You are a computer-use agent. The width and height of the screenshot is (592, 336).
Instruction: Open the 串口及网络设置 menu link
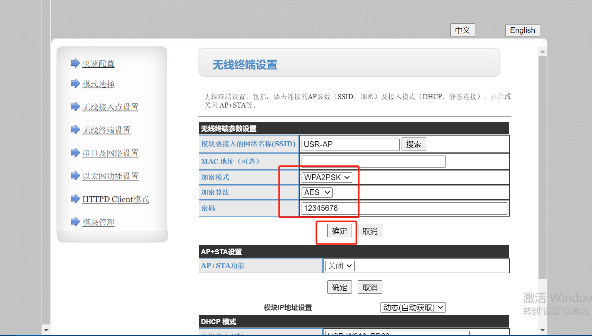110,153
